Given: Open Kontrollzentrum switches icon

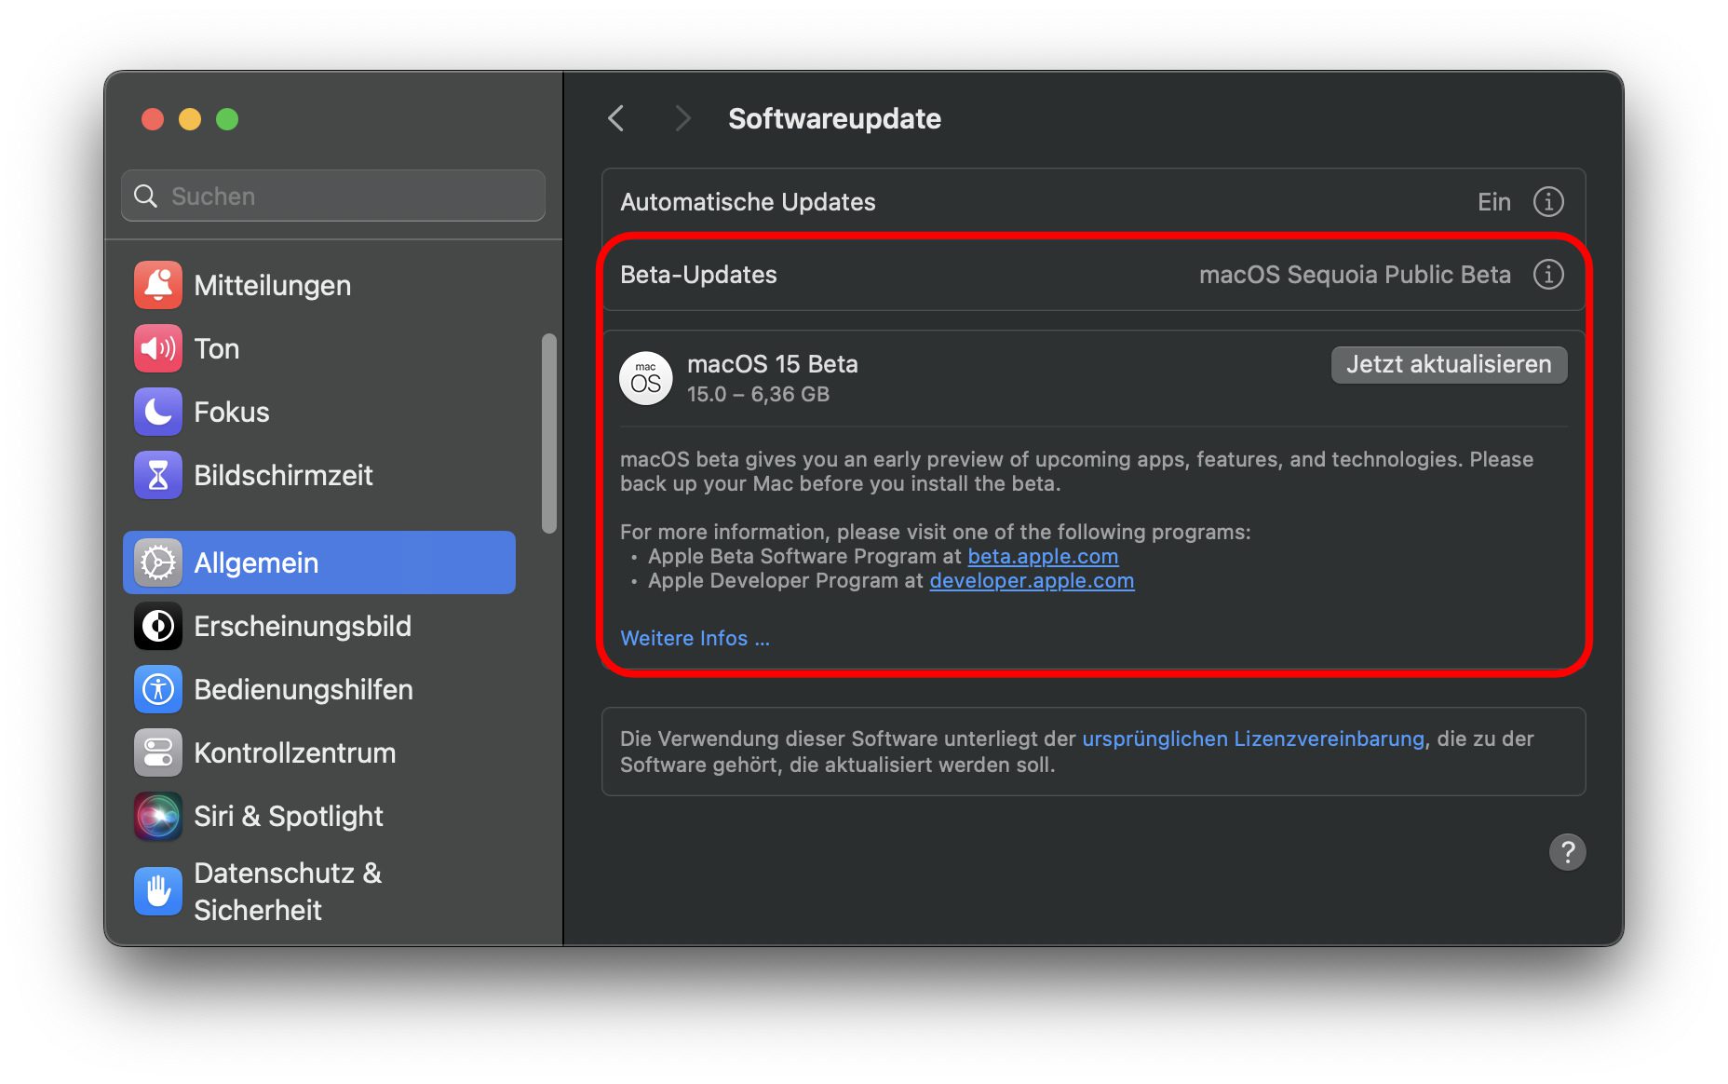Looking at the screenshot, I should click(x=157, y=752).
